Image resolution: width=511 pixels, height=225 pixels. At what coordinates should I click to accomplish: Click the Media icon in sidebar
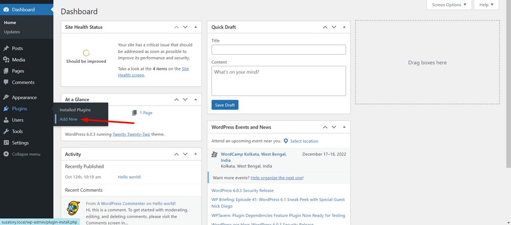[x=6, y=60]
